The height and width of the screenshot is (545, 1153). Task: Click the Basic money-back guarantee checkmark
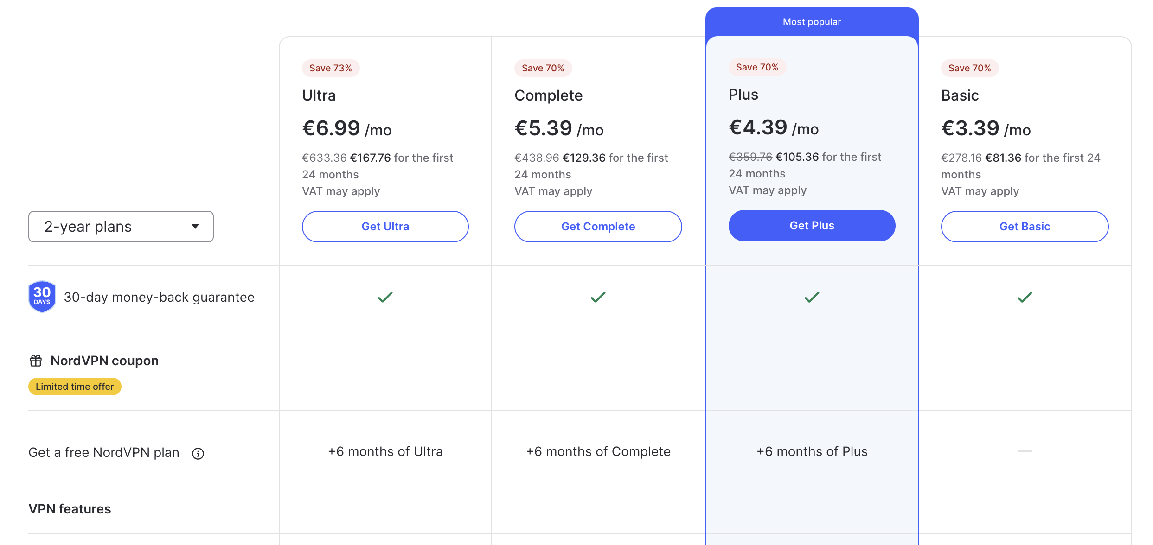coord(1025,297)
